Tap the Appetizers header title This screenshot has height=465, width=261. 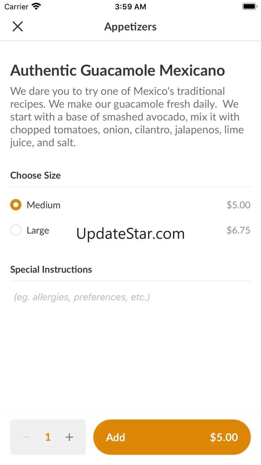pyautogui.click(x=130, y=27)
